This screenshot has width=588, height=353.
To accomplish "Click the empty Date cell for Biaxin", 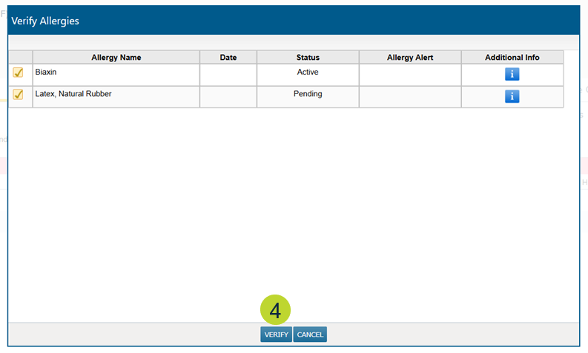I will click(228, 75).
